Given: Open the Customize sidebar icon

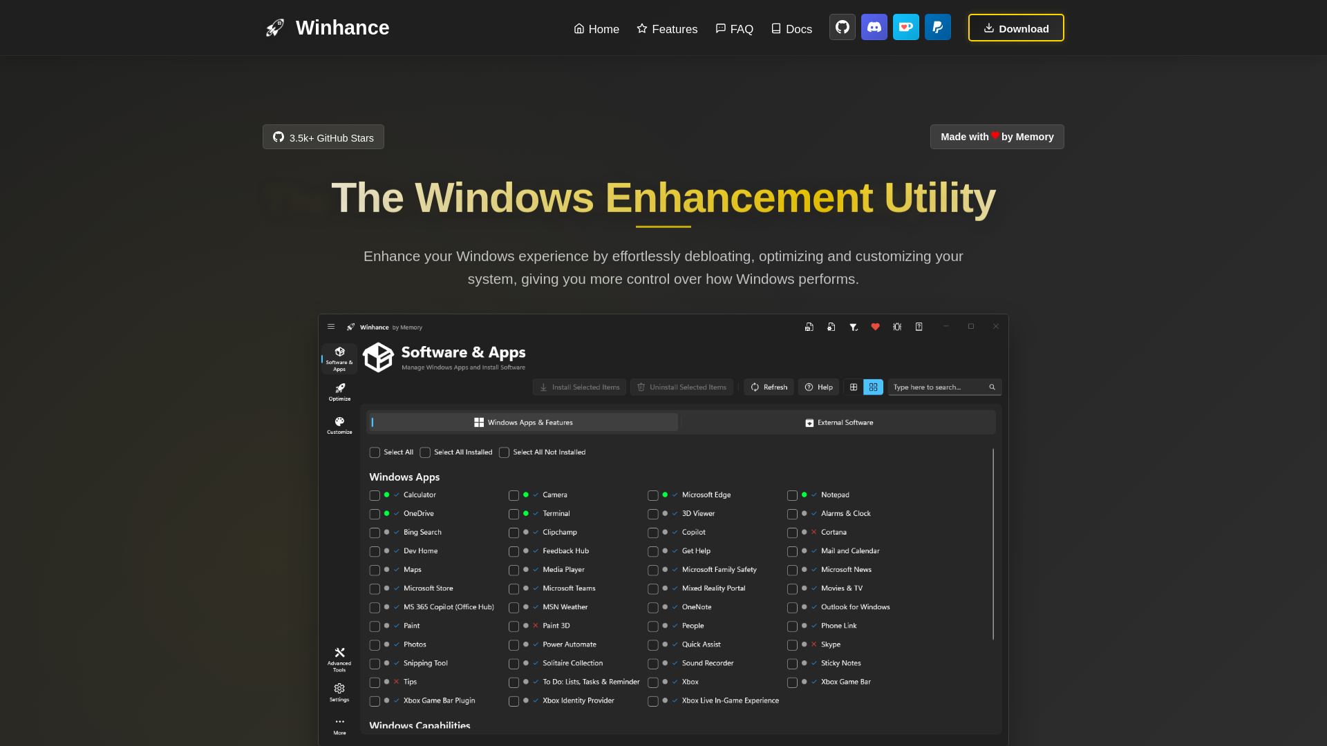Looking at the screenshot, I should (x=339, y=425).
